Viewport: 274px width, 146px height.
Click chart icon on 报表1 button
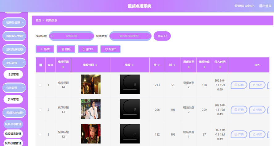click(x=84, y=49)
